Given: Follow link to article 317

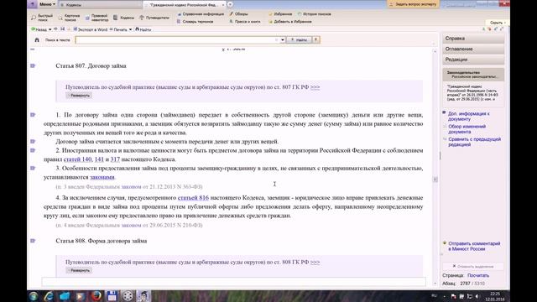Looking at the screenshot, I should [x=115, y=159].
